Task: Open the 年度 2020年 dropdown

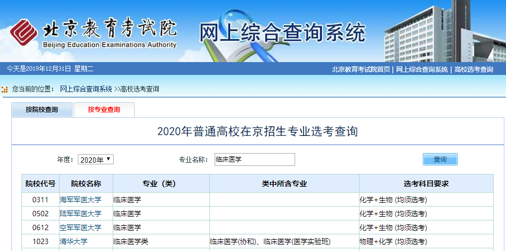Action: 96,159
